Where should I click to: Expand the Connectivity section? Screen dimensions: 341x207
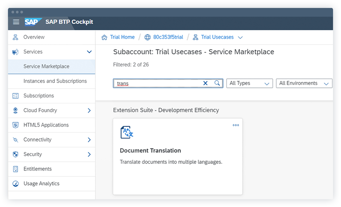[89, 140]
